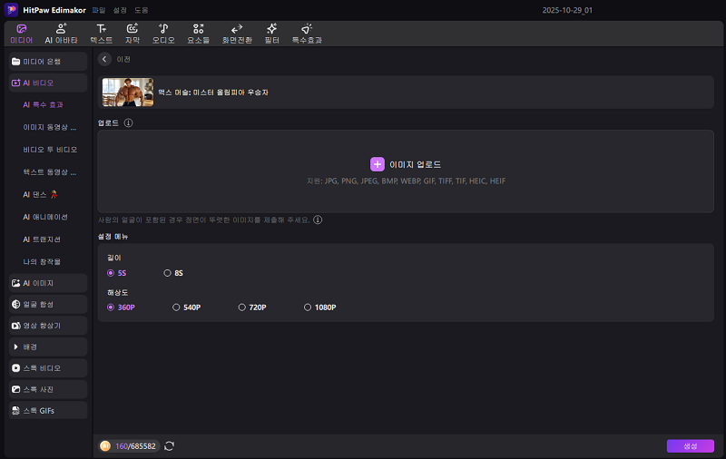Expand the 배경 section triangle
The width and height of the screenshot is (726, 459).
(x=15, y=347)
